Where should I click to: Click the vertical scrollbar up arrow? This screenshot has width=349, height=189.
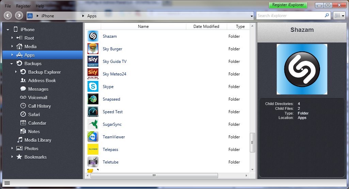click(x=252, y=26)
